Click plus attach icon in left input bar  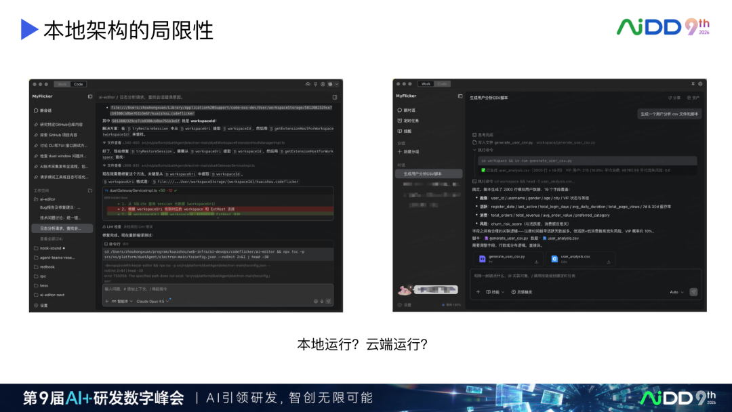pyautogui.click(x=106, y=302)
